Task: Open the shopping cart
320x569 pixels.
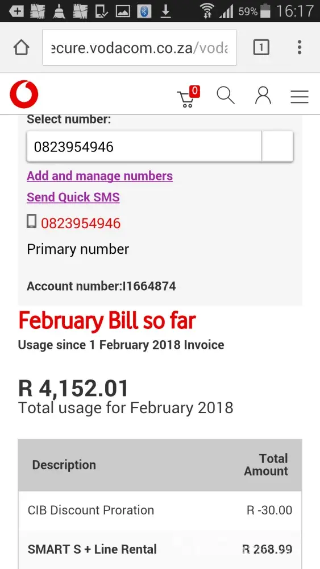Action: click(x=188, y=97)
